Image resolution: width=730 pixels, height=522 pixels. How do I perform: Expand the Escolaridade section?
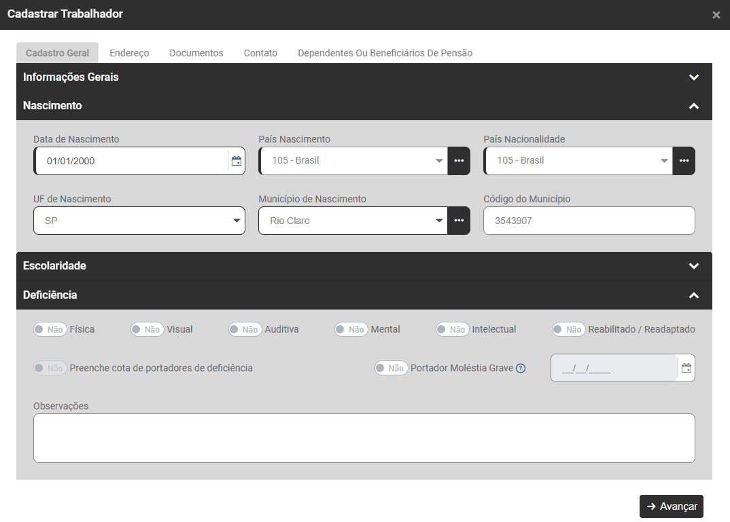693,266
